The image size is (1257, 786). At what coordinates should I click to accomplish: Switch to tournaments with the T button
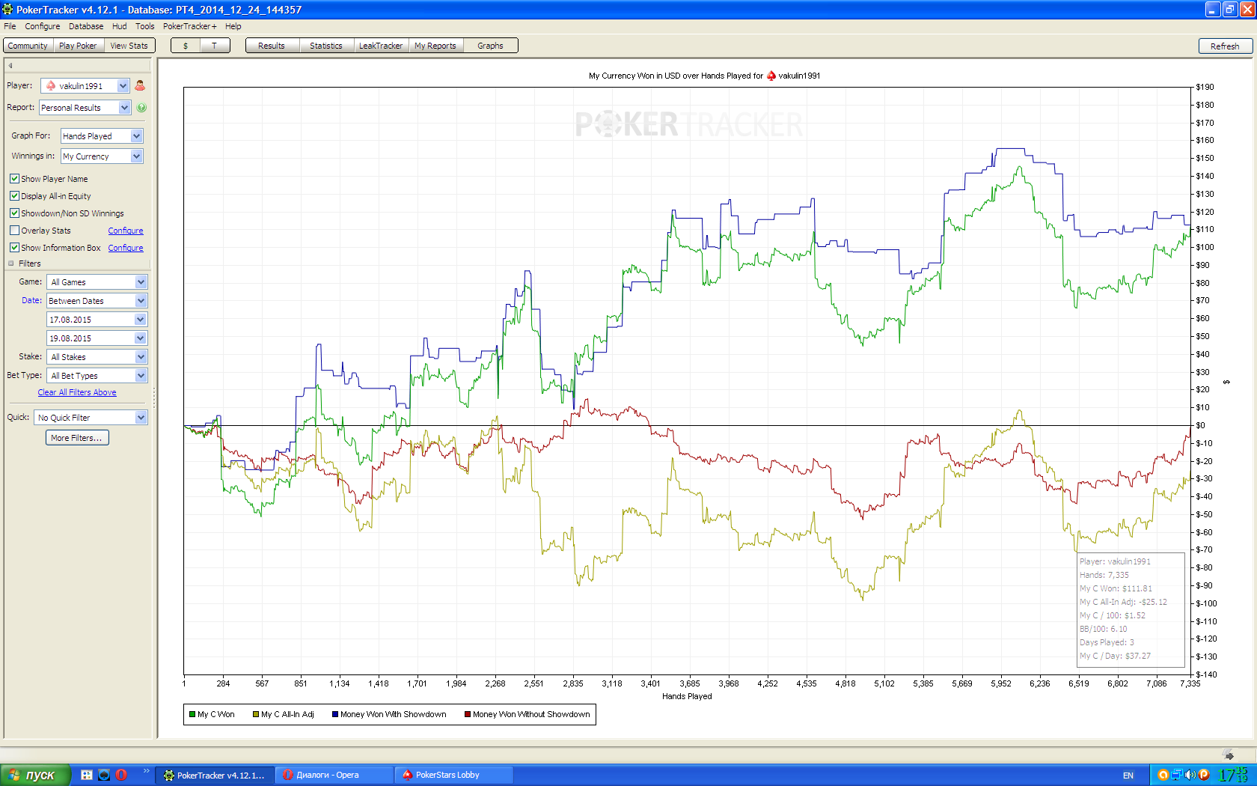(214, 46)
